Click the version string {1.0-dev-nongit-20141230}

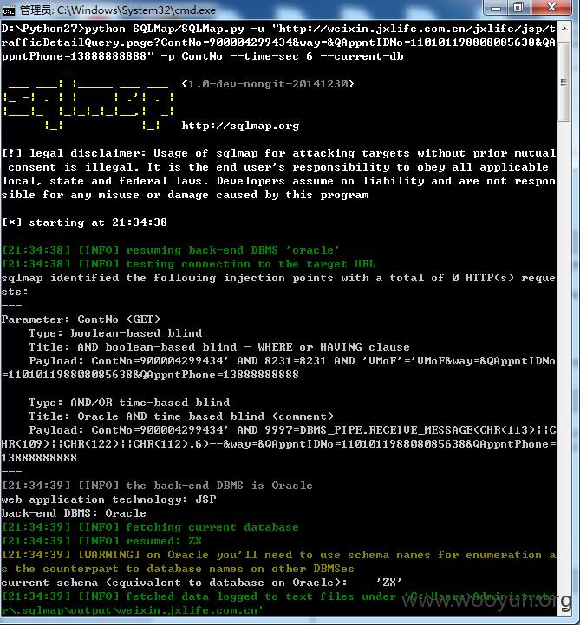tap(268, 84)
